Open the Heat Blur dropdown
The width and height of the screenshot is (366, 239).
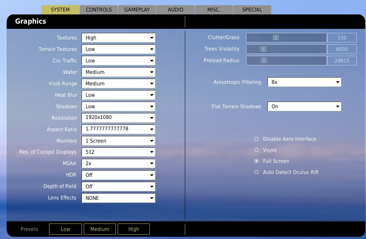pyautogui.click(x=118, y=95)
